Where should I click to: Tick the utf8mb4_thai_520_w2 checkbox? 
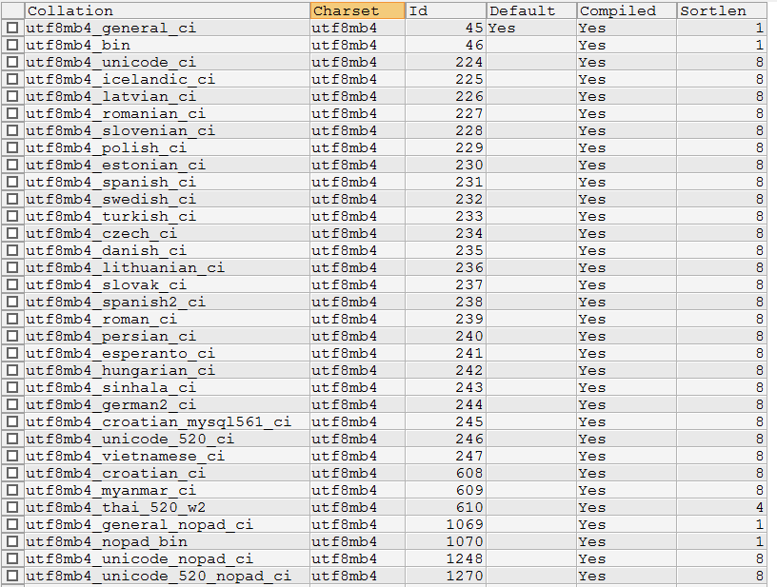[x=12, y=508]
